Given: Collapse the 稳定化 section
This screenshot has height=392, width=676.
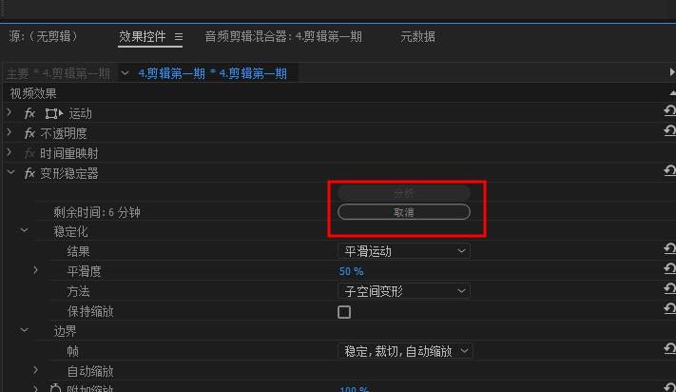Looking at the screenshot, I should pos(24,231).
